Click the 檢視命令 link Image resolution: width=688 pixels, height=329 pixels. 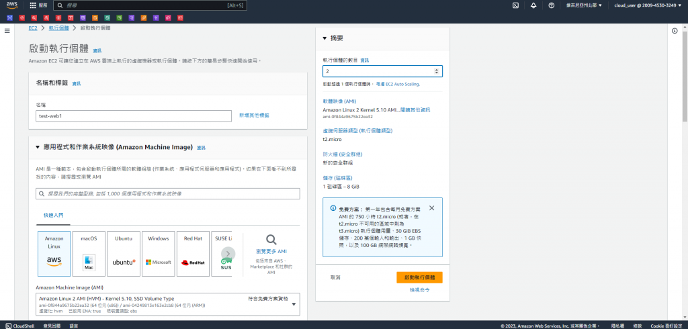click(x=419, y=291)
